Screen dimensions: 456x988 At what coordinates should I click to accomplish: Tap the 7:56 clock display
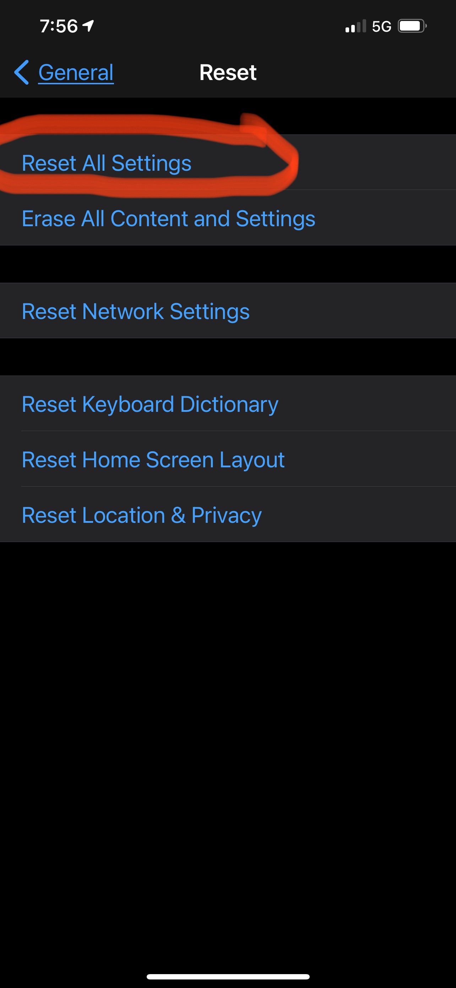[x=59, y=26]
